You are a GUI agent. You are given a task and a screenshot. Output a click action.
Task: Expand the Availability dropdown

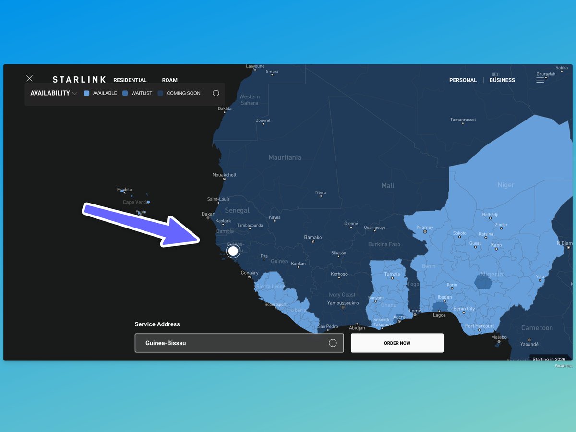[54, 93]
